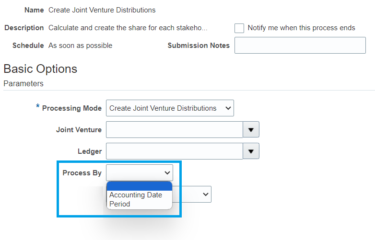The width and height of the screenshot is (375, 240).
Task: Click the Process By dropdown chevron
Action: (x=167, y=172)
